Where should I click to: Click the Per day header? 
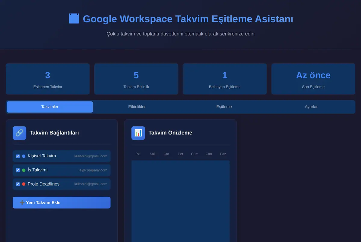(x=180, y=154)
